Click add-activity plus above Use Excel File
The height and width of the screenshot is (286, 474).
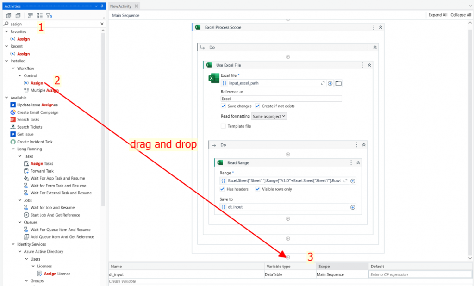(288, 57)
